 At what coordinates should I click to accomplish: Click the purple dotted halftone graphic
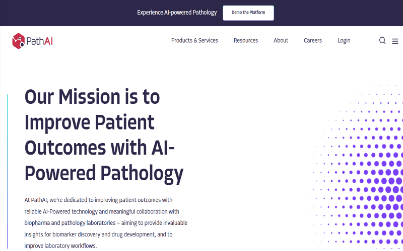click(x=357, y=167)
